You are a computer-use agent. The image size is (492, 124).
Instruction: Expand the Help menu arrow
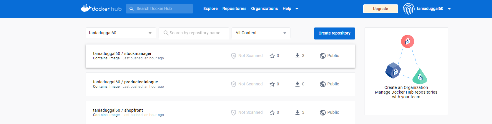point(297,9)
